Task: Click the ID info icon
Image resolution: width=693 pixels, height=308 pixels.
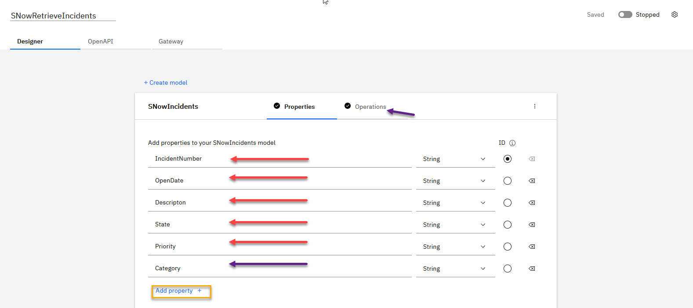Action: coord(512,143)
